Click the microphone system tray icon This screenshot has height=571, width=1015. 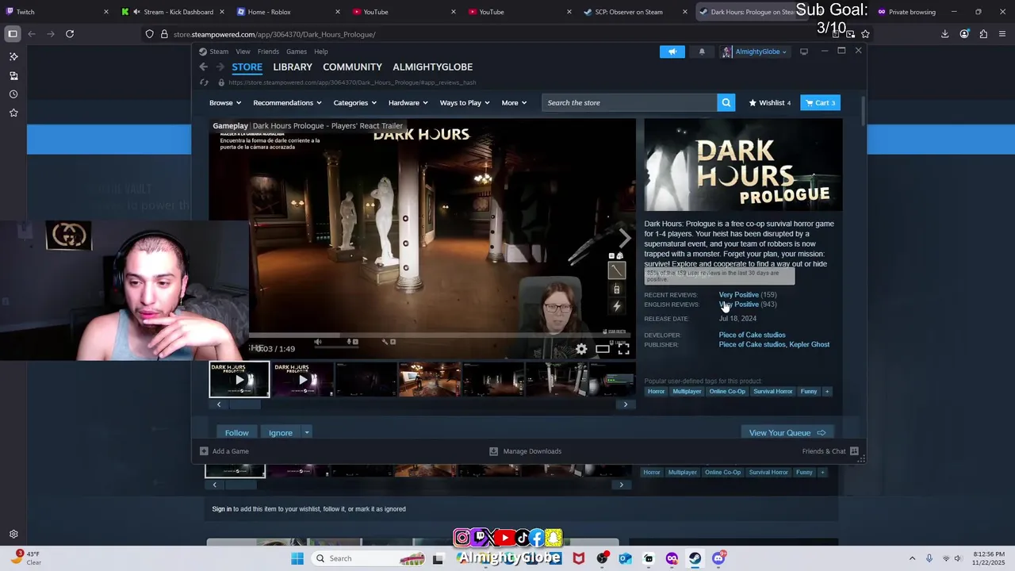coord(929,558)
